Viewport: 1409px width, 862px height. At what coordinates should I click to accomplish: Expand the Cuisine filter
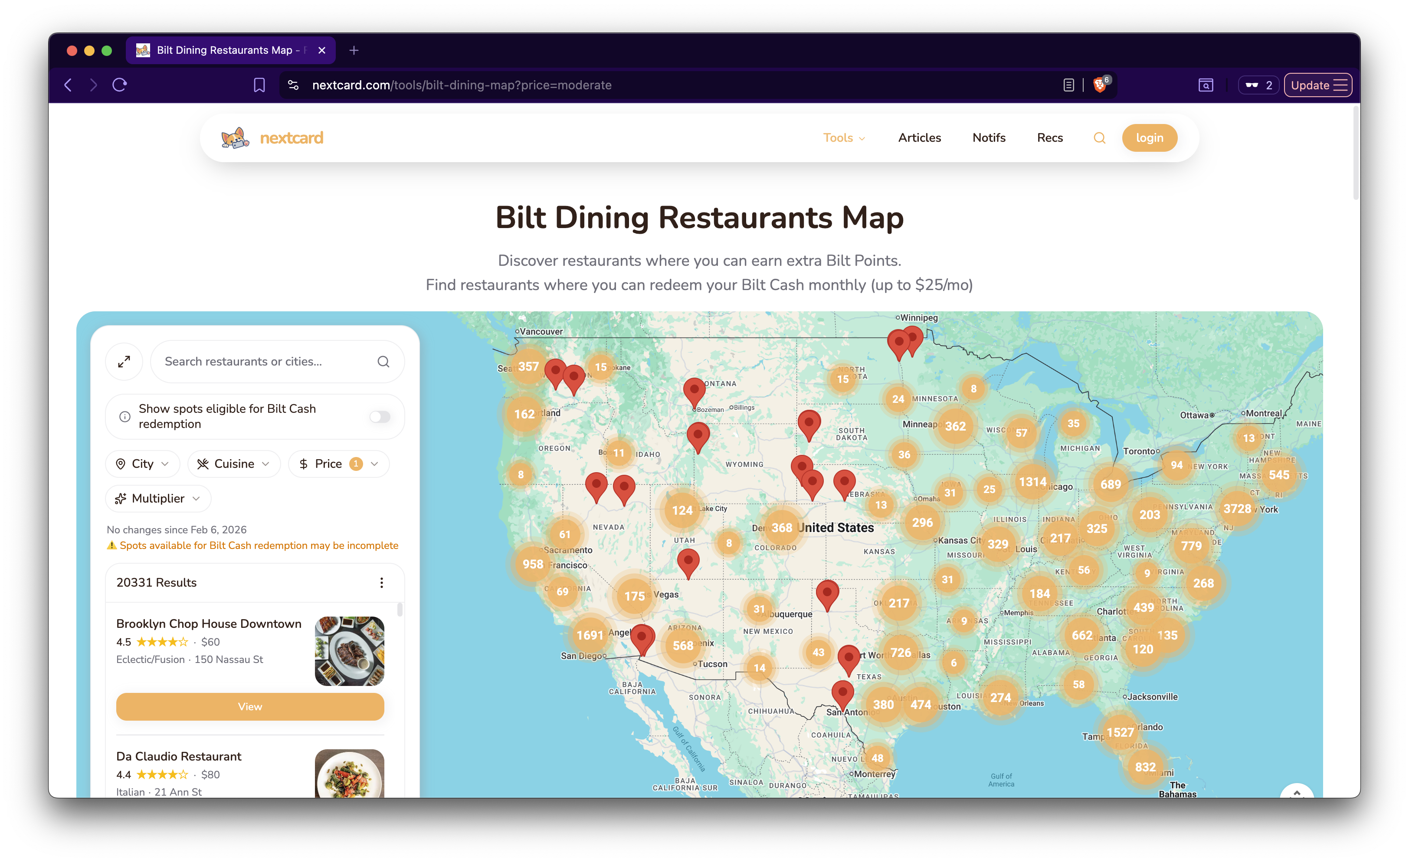(233, 464)
